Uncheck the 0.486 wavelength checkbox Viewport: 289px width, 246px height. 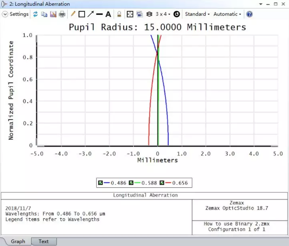101,183
